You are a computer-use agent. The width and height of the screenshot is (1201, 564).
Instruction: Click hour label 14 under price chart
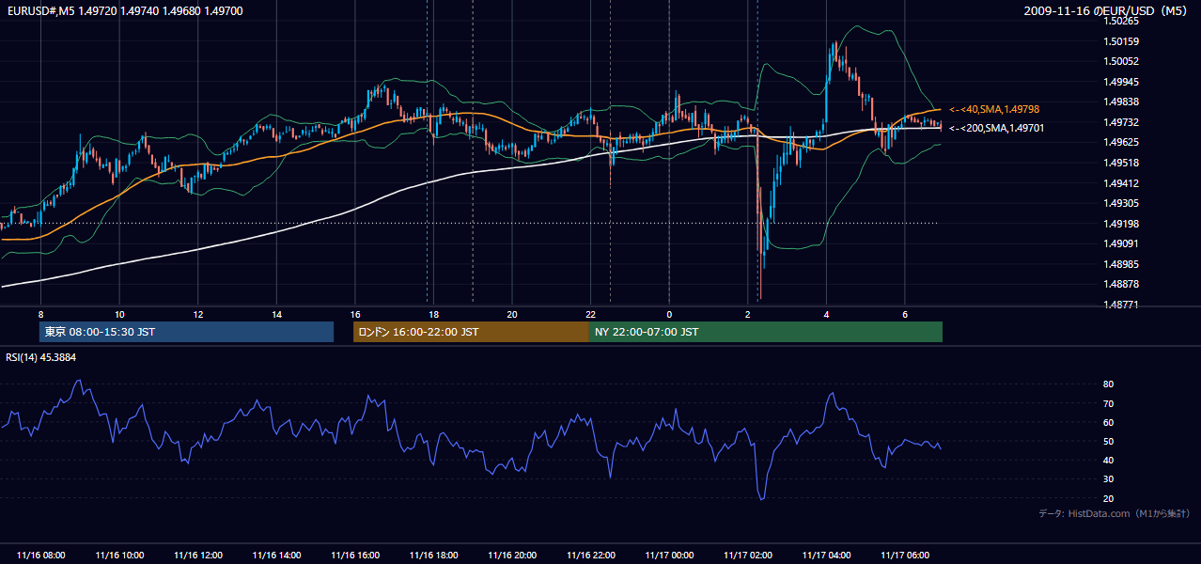(276, 314)
